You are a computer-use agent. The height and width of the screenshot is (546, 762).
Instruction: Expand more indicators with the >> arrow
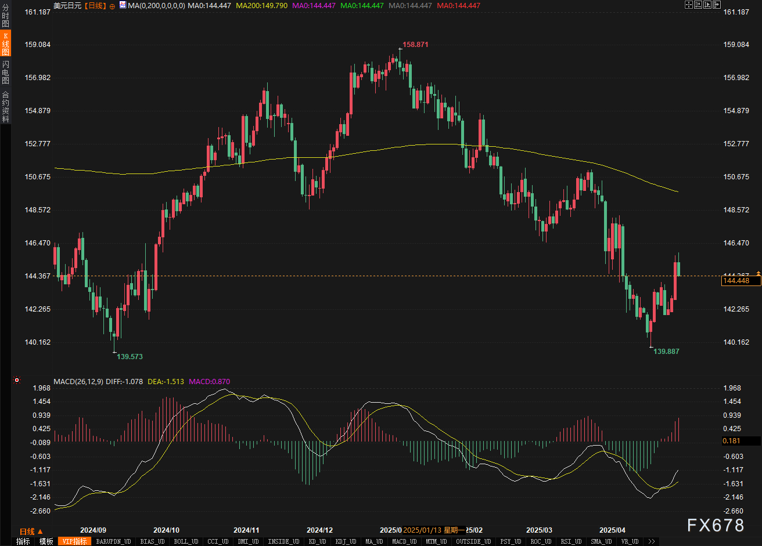click(651, 541)
